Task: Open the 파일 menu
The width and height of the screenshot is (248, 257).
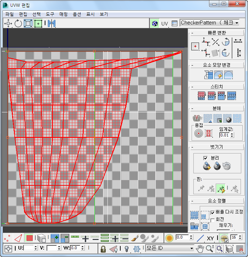Action: 9,14
